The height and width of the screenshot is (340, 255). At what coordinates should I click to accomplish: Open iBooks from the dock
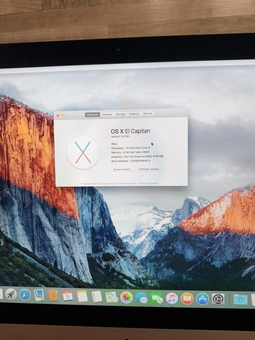(x=187, y=299)
